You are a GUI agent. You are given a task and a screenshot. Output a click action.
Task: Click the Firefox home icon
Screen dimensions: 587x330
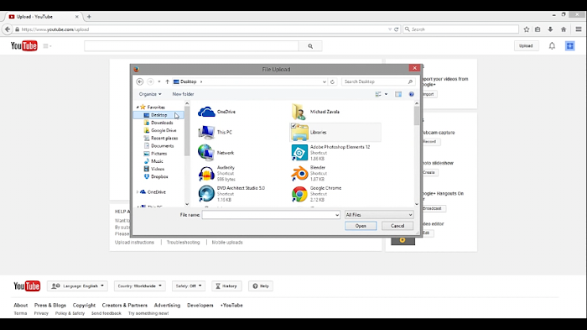[x=564, y=29]
